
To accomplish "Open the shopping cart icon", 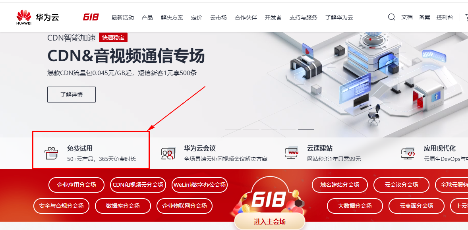I will tap(466, 17).
